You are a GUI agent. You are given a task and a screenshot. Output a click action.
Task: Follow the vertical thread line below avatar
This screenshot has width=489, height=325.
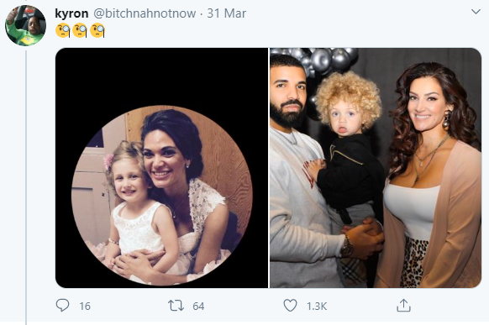click(26, 187)
